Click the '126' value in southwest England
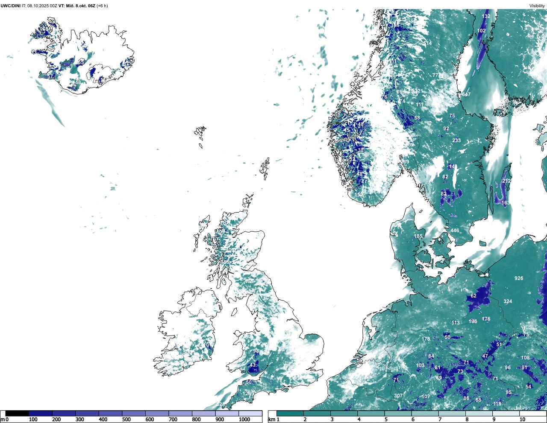This screenshot has width=547, height=423. click(x=247, y=393)
